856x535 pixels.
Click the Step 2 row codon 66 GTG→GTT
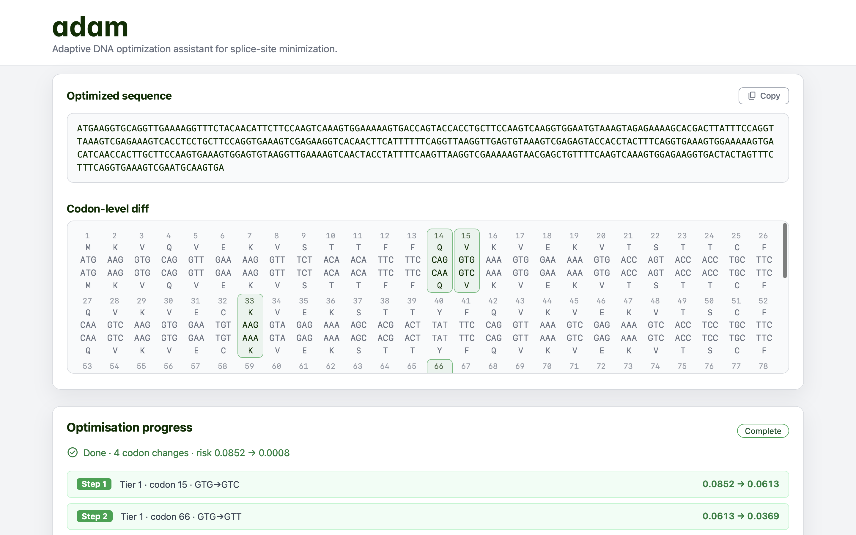click(x=428, y=516)
